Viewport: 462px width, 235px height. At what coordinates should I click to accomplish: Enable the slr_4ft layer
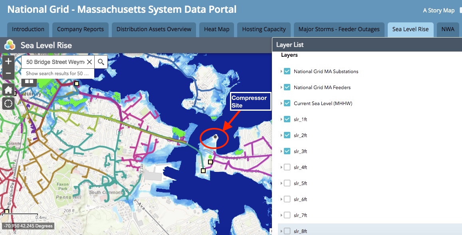coord(287,167)
